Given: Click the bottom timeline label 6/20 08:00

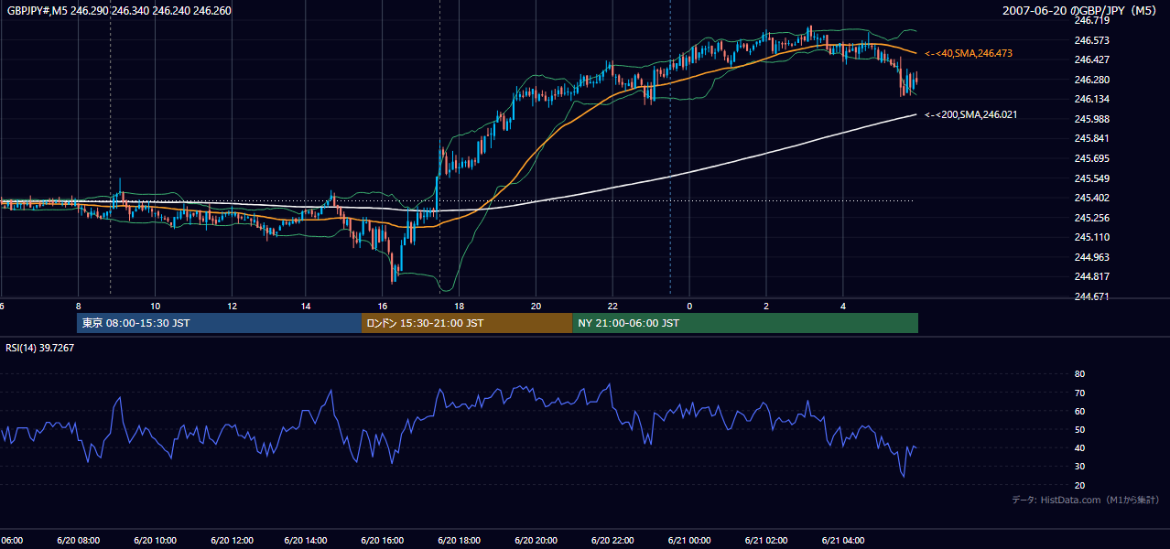Looking at the screenshot, I should pyautogui.click(x=78, y=540).
